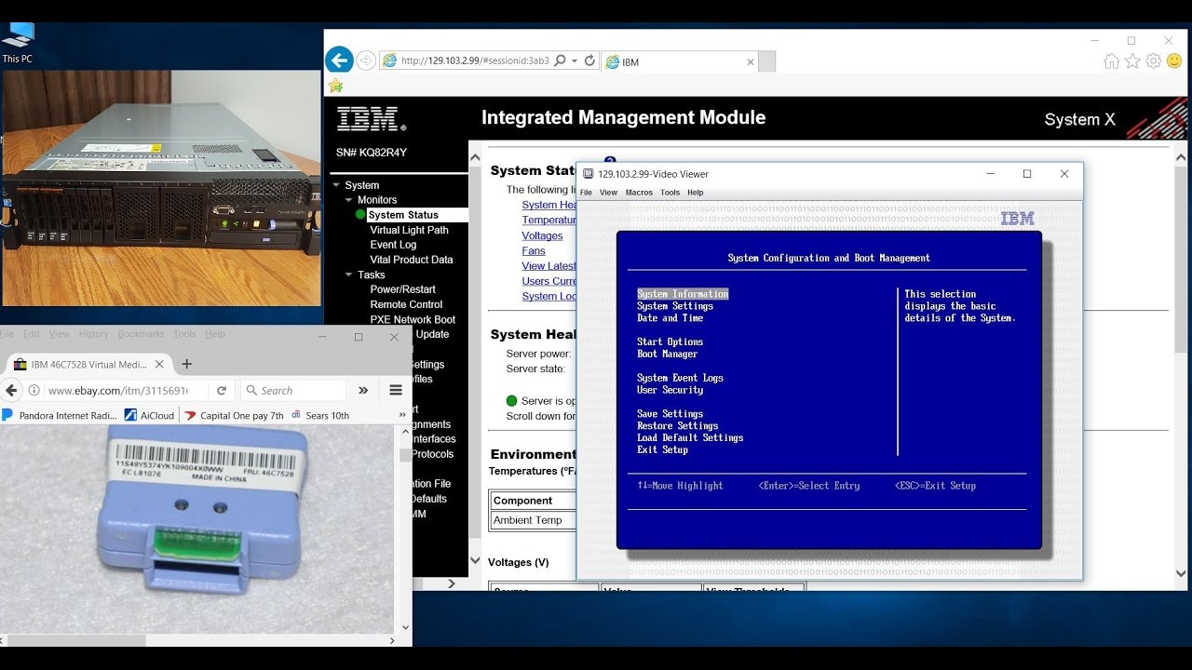1192x670 pixels.
Task: Open a new Firefox tab
Action: [x=186, y=364]
